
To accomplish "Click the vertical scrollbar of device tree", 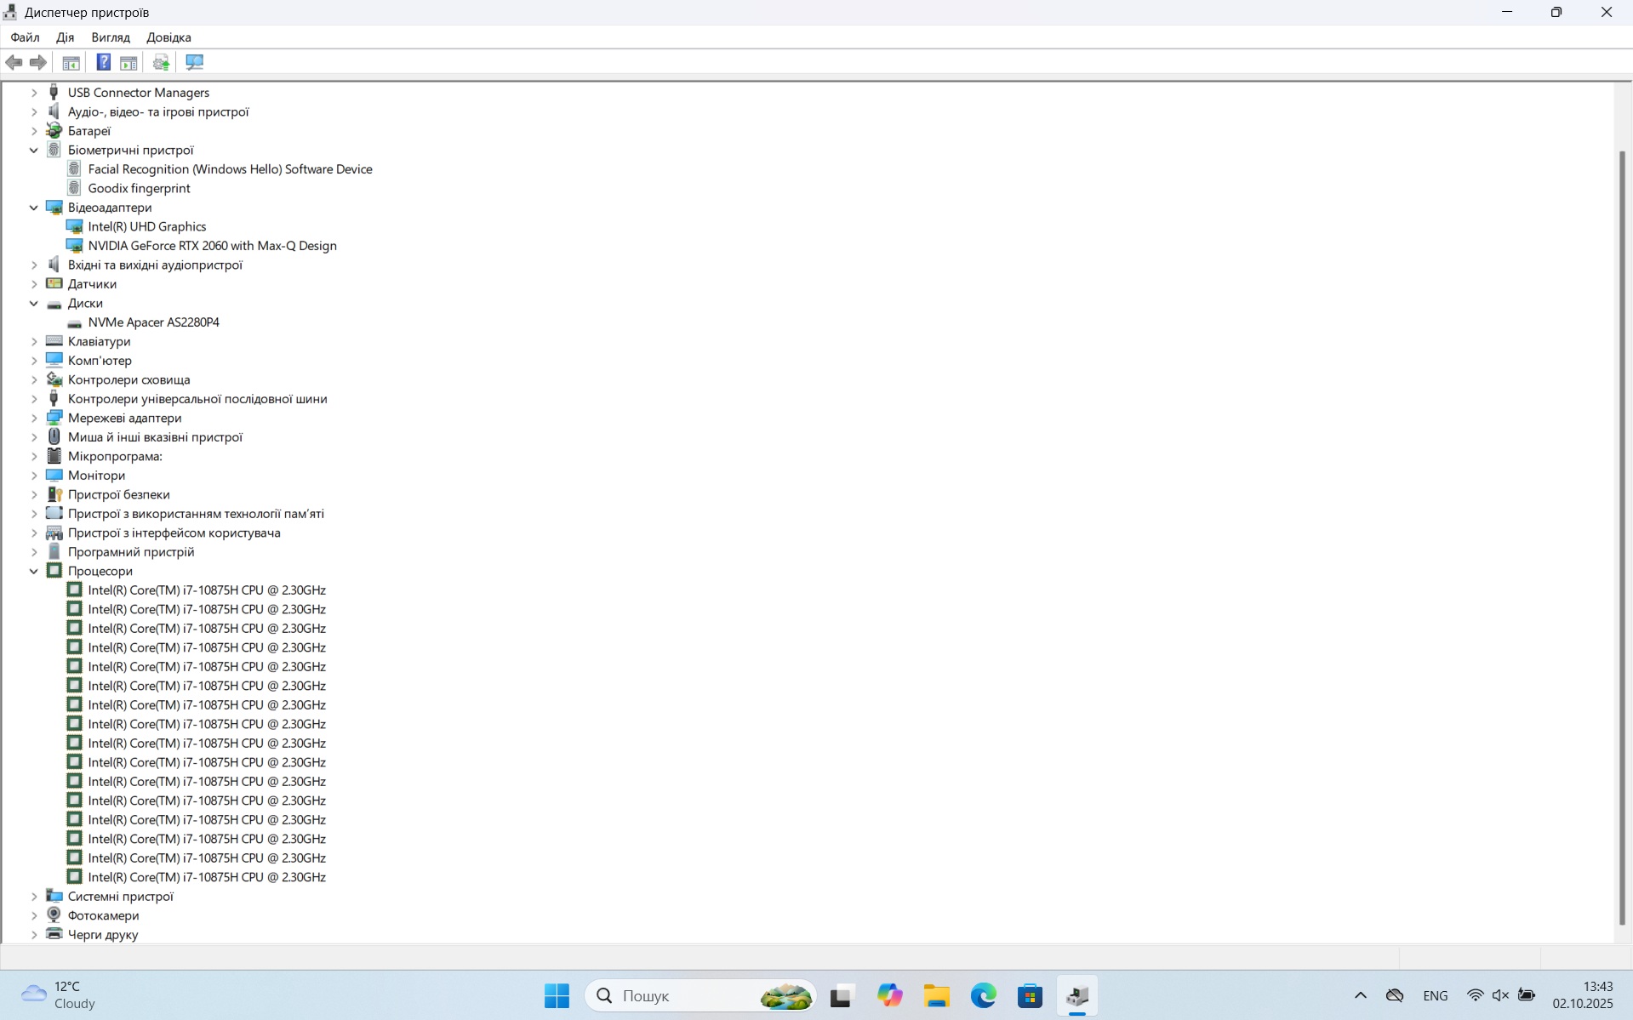I will pyautogui.click(x=1622, y=536).
